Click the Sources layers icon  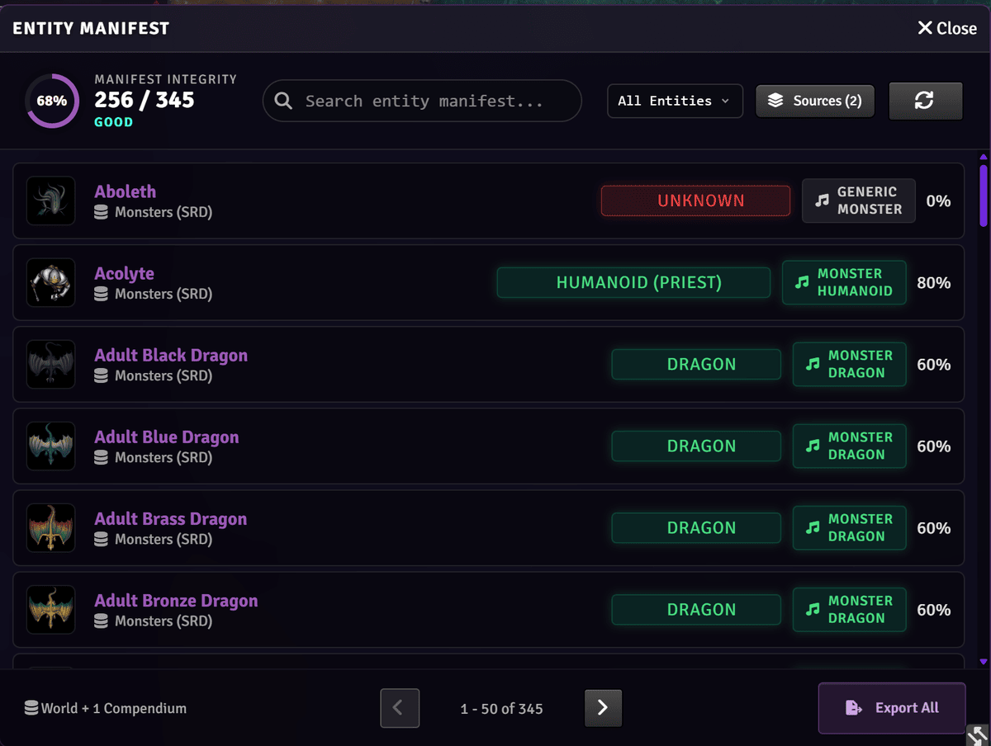tap(775, 101)
